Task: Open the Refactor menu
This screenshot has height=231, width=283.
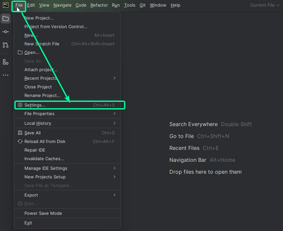Action: [99, 5]
